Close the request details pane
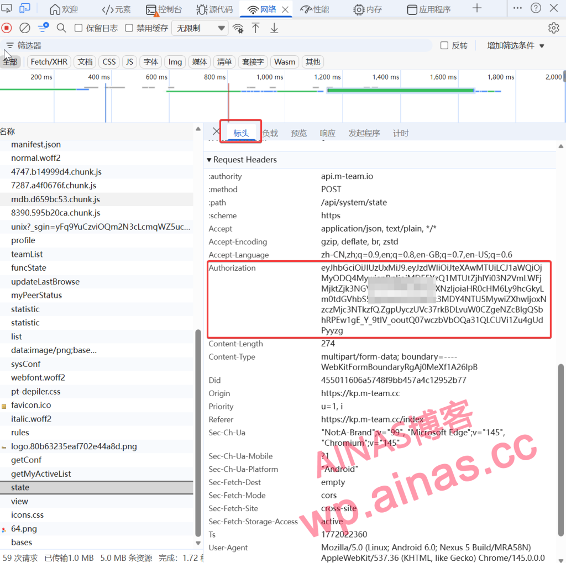Image resolution: width=566 pixels, height=563 pixels. pyautogui.click(x=216, y=131)
